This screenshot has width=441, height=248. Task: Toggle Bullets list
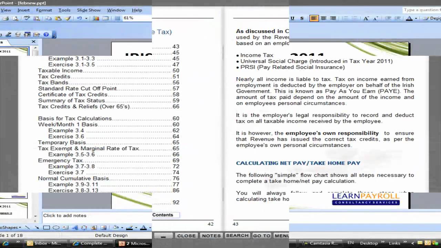355,18
